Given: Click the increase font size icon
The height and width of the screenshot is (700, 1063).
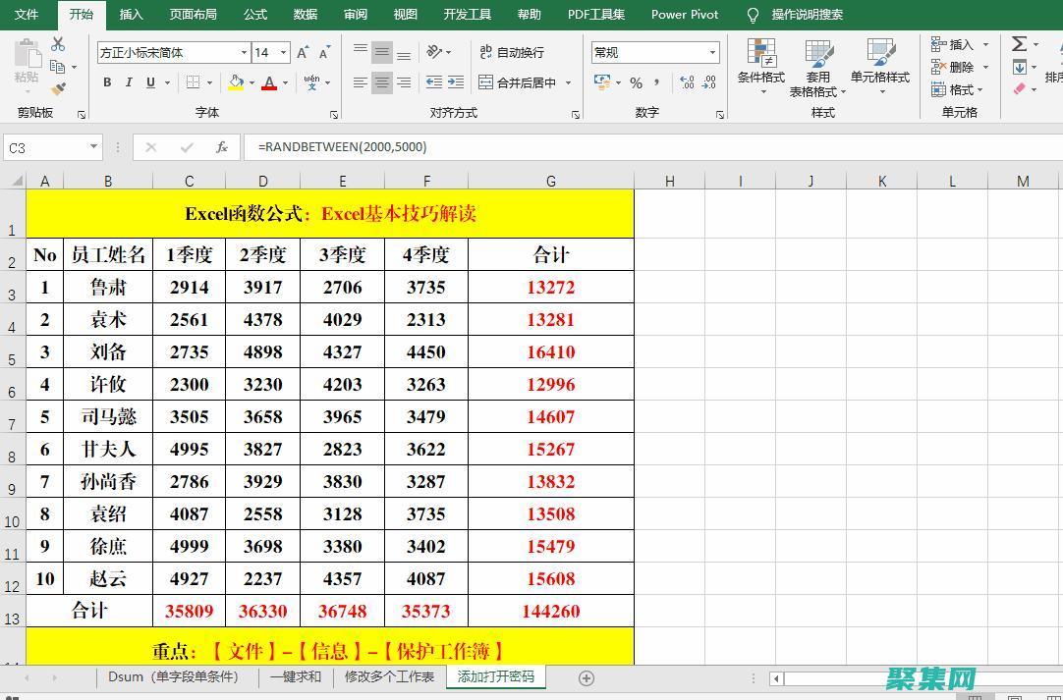Looking at the screenshot, I should click(303, 52).
